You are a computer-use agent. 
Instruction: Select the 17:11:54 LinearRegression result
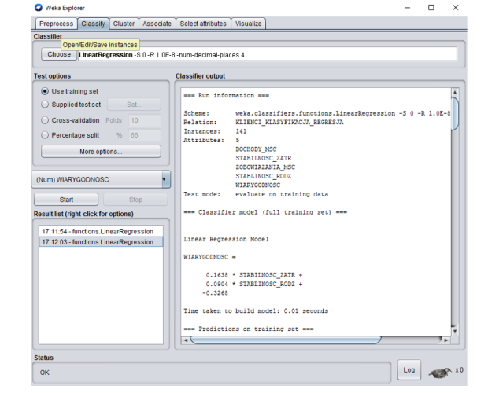point(101,231)
